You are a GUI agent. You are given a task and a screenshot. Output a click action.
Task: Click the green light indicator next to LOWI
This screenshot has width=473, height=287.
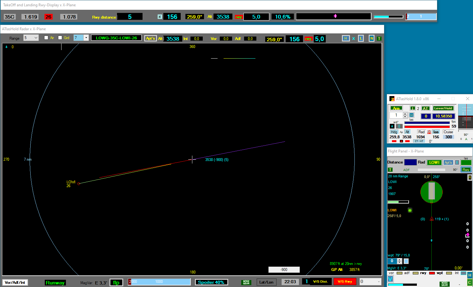[410, 210]
